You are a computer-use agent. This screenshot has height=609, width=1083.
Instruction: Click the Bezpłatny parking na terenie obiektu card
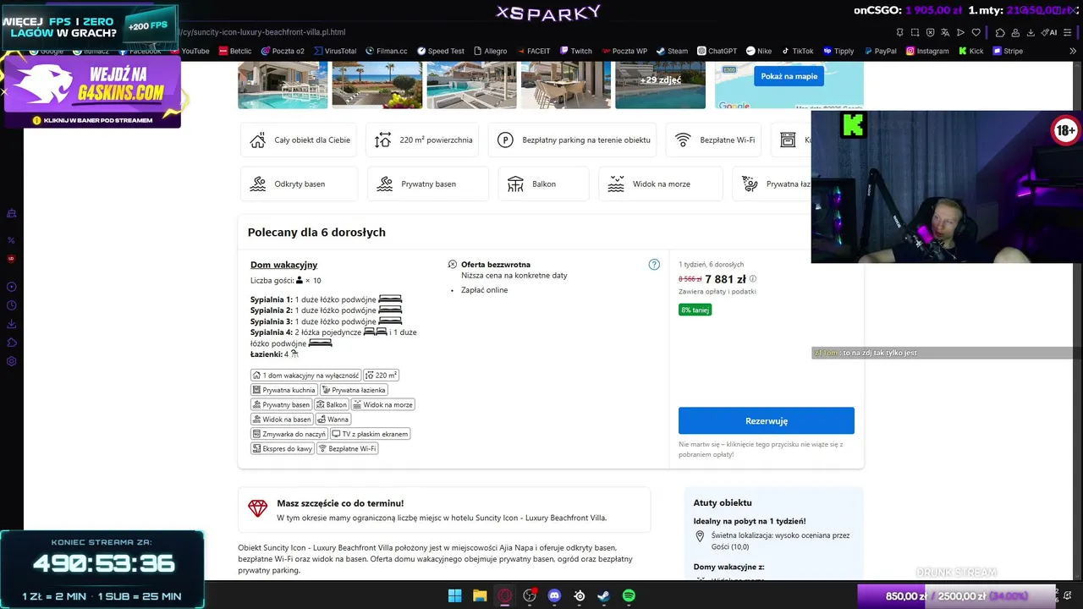click(573, 140)
